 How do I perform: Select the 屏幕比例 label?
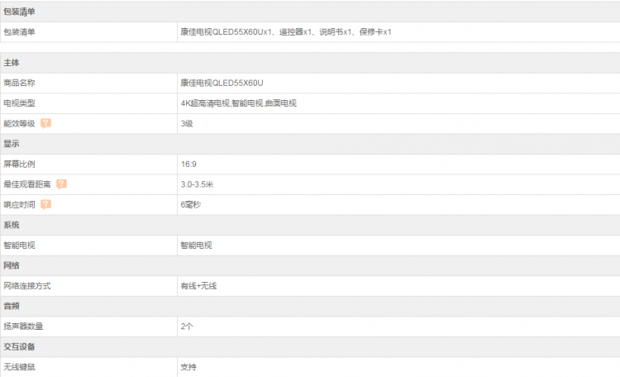[19, 164]
